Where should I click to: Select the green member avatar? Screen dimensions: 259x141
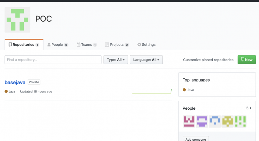pyautogui.click(x=240, y=121)
